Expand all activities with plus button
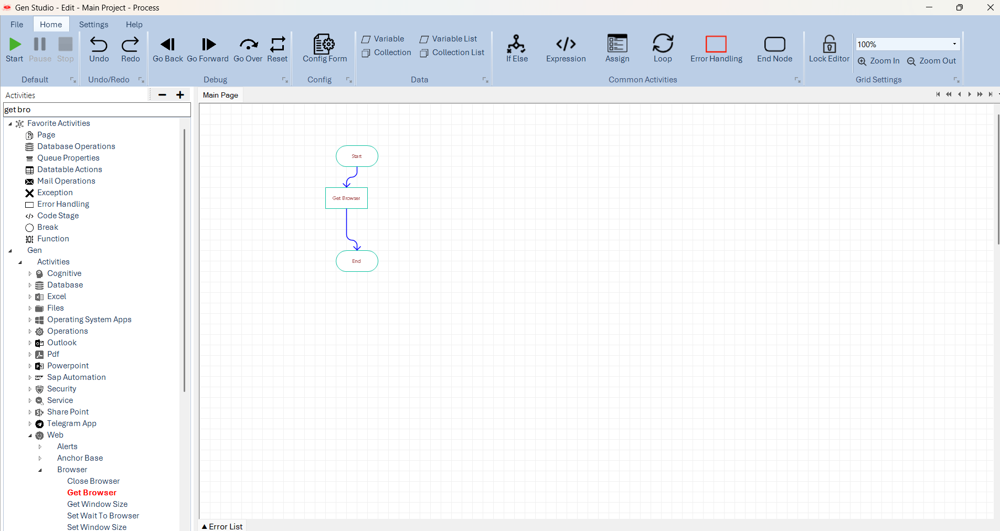 [180, 95]
